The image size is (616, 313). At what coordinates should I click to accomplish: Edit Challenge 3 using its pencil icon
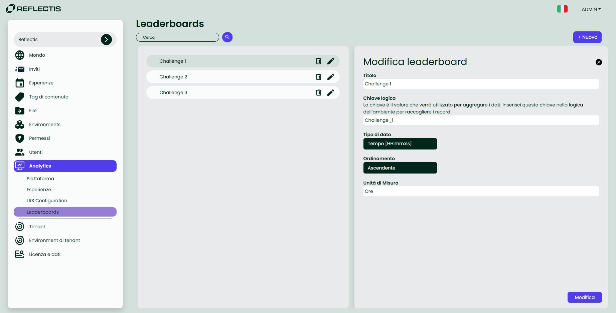(x=331, y=92)
